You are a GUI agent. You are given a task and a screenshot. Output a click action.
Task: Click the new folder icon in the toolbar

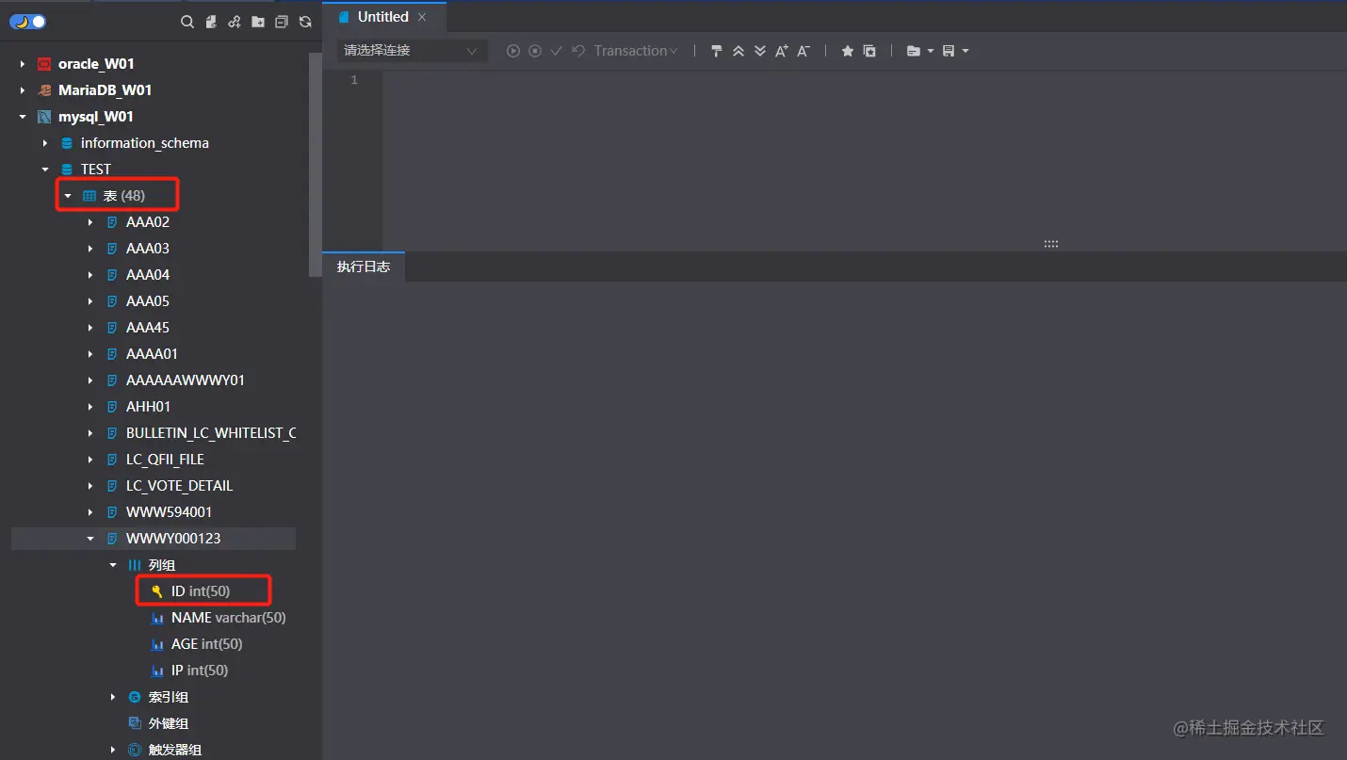pyautogui.click(x=258, y=21)
